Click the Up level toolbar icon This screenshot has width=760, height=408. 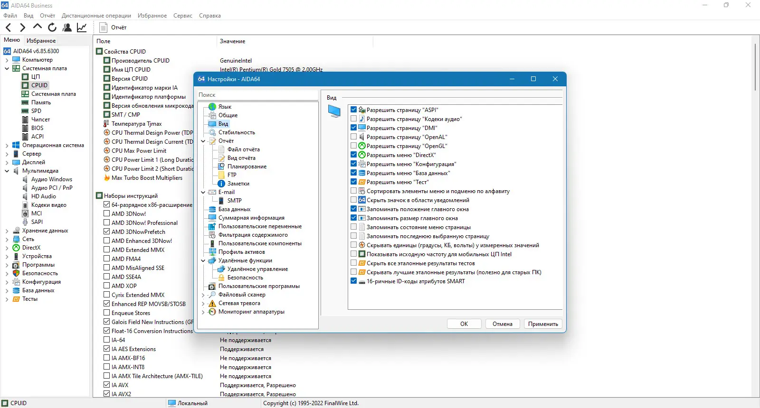tap(38, 27)
